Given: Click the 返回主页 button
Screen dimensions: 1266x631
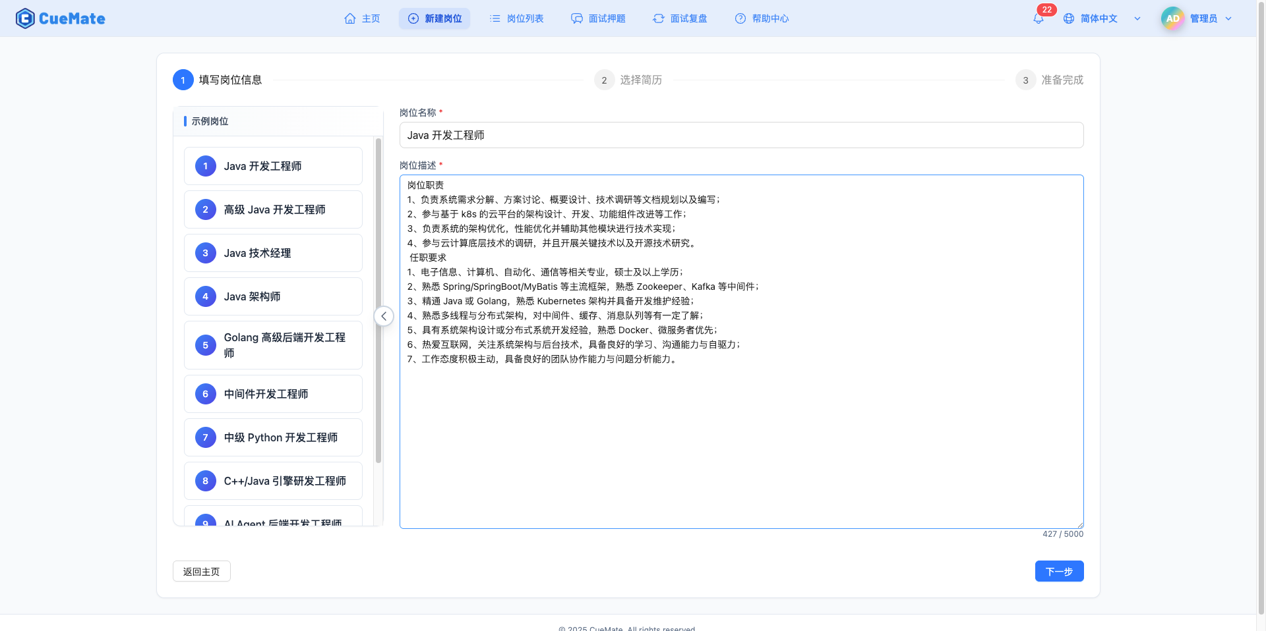Looking at the screenshot, I should 202,571.
